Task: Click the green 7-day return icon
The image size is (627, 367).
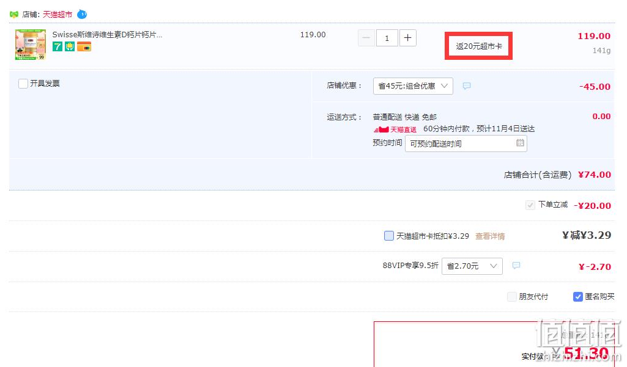Action: 58,47
